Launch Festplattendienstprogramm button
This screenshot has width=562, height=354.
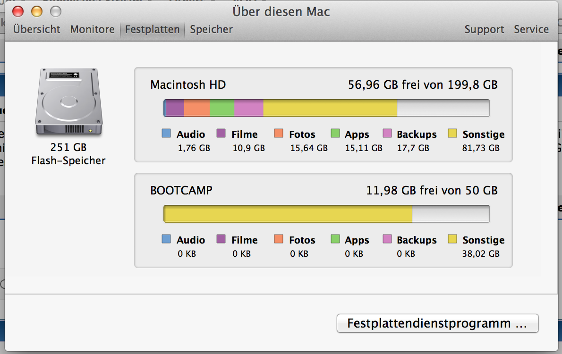click(437, 323)
